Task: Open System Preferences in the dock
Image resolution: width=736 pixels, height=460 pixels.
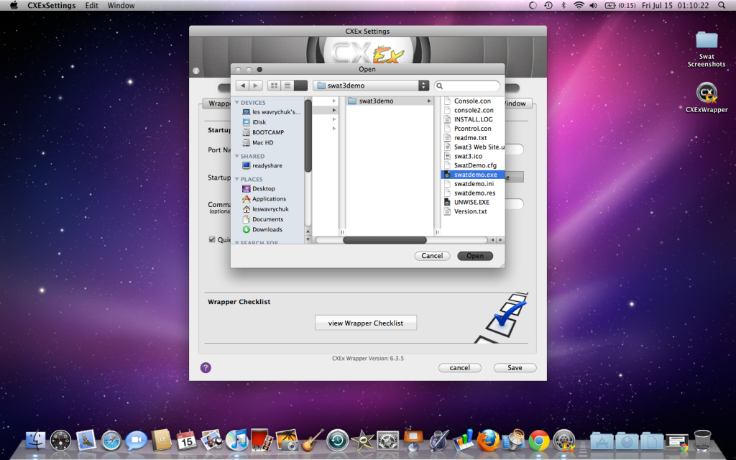Action: 387,441
